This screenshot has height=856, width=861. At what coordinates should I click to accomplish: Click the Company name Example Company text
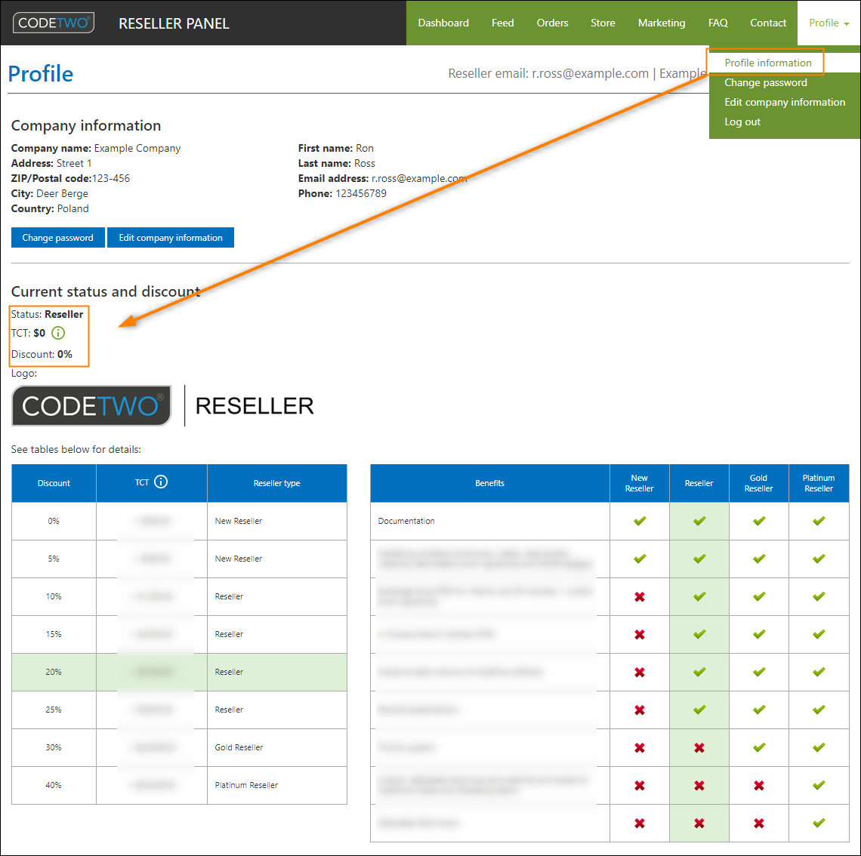(x=96, y=148)
